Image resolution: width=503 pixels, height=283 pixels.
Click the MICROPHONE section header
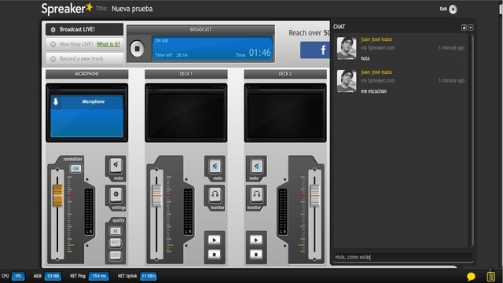pyautogui.click(x=87, y=74)
